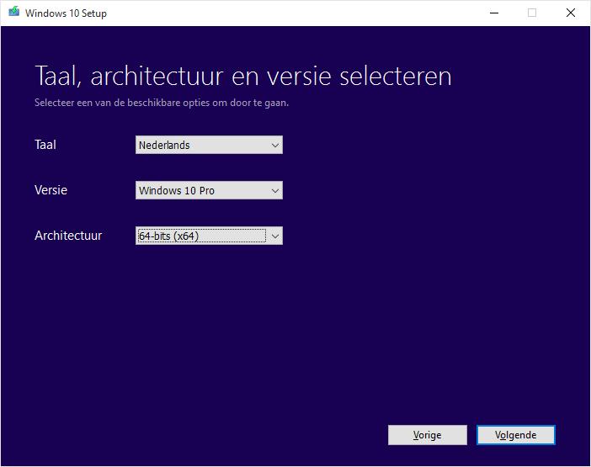This screenshot has width=591, height=467.
Task: Minimize the Windows 10 Setup window
Action: coord(492,13)
